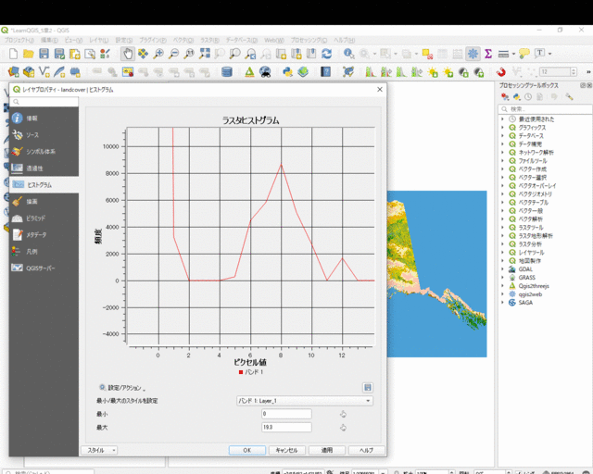Click the help book icon in toolbar

pos(325,72)
